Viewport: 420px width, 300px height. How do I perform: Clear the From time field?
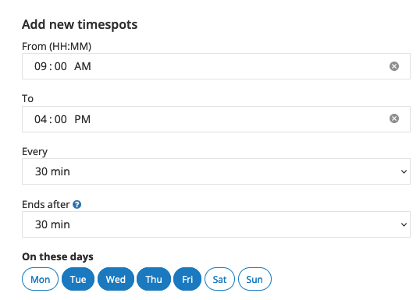[393, 66]
